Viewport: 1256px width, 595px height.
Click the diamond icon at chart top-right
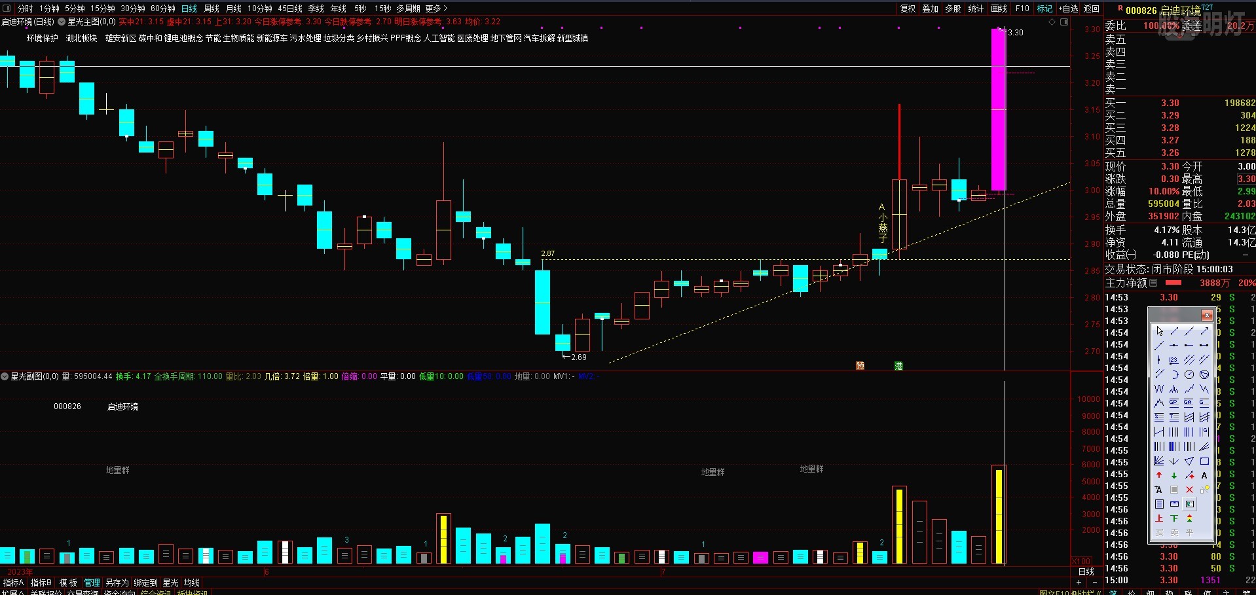coord(1052,22)
